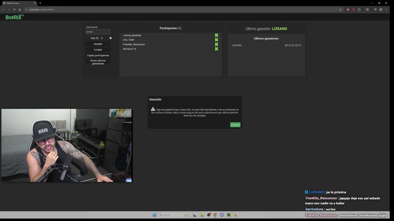Click the winner timestamp 30-12-25 22:15
Viewport: 394px width, 221px height.
(293, 45)
